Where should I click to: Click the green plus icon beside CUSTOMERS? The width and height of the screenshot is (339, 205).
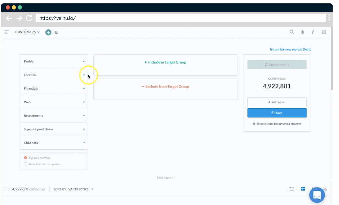pos(48,32)
